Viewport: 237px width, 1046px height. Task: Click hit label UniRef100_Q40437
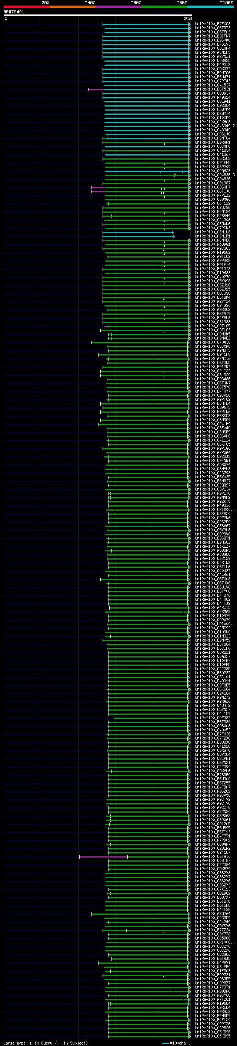213,571
